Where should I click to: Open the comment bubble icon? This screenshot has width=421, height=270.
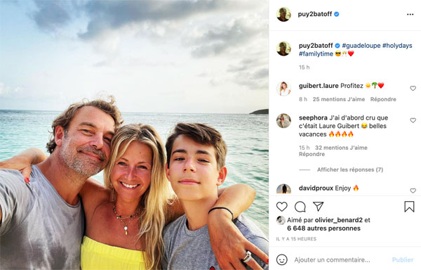(x=300, y=207)
